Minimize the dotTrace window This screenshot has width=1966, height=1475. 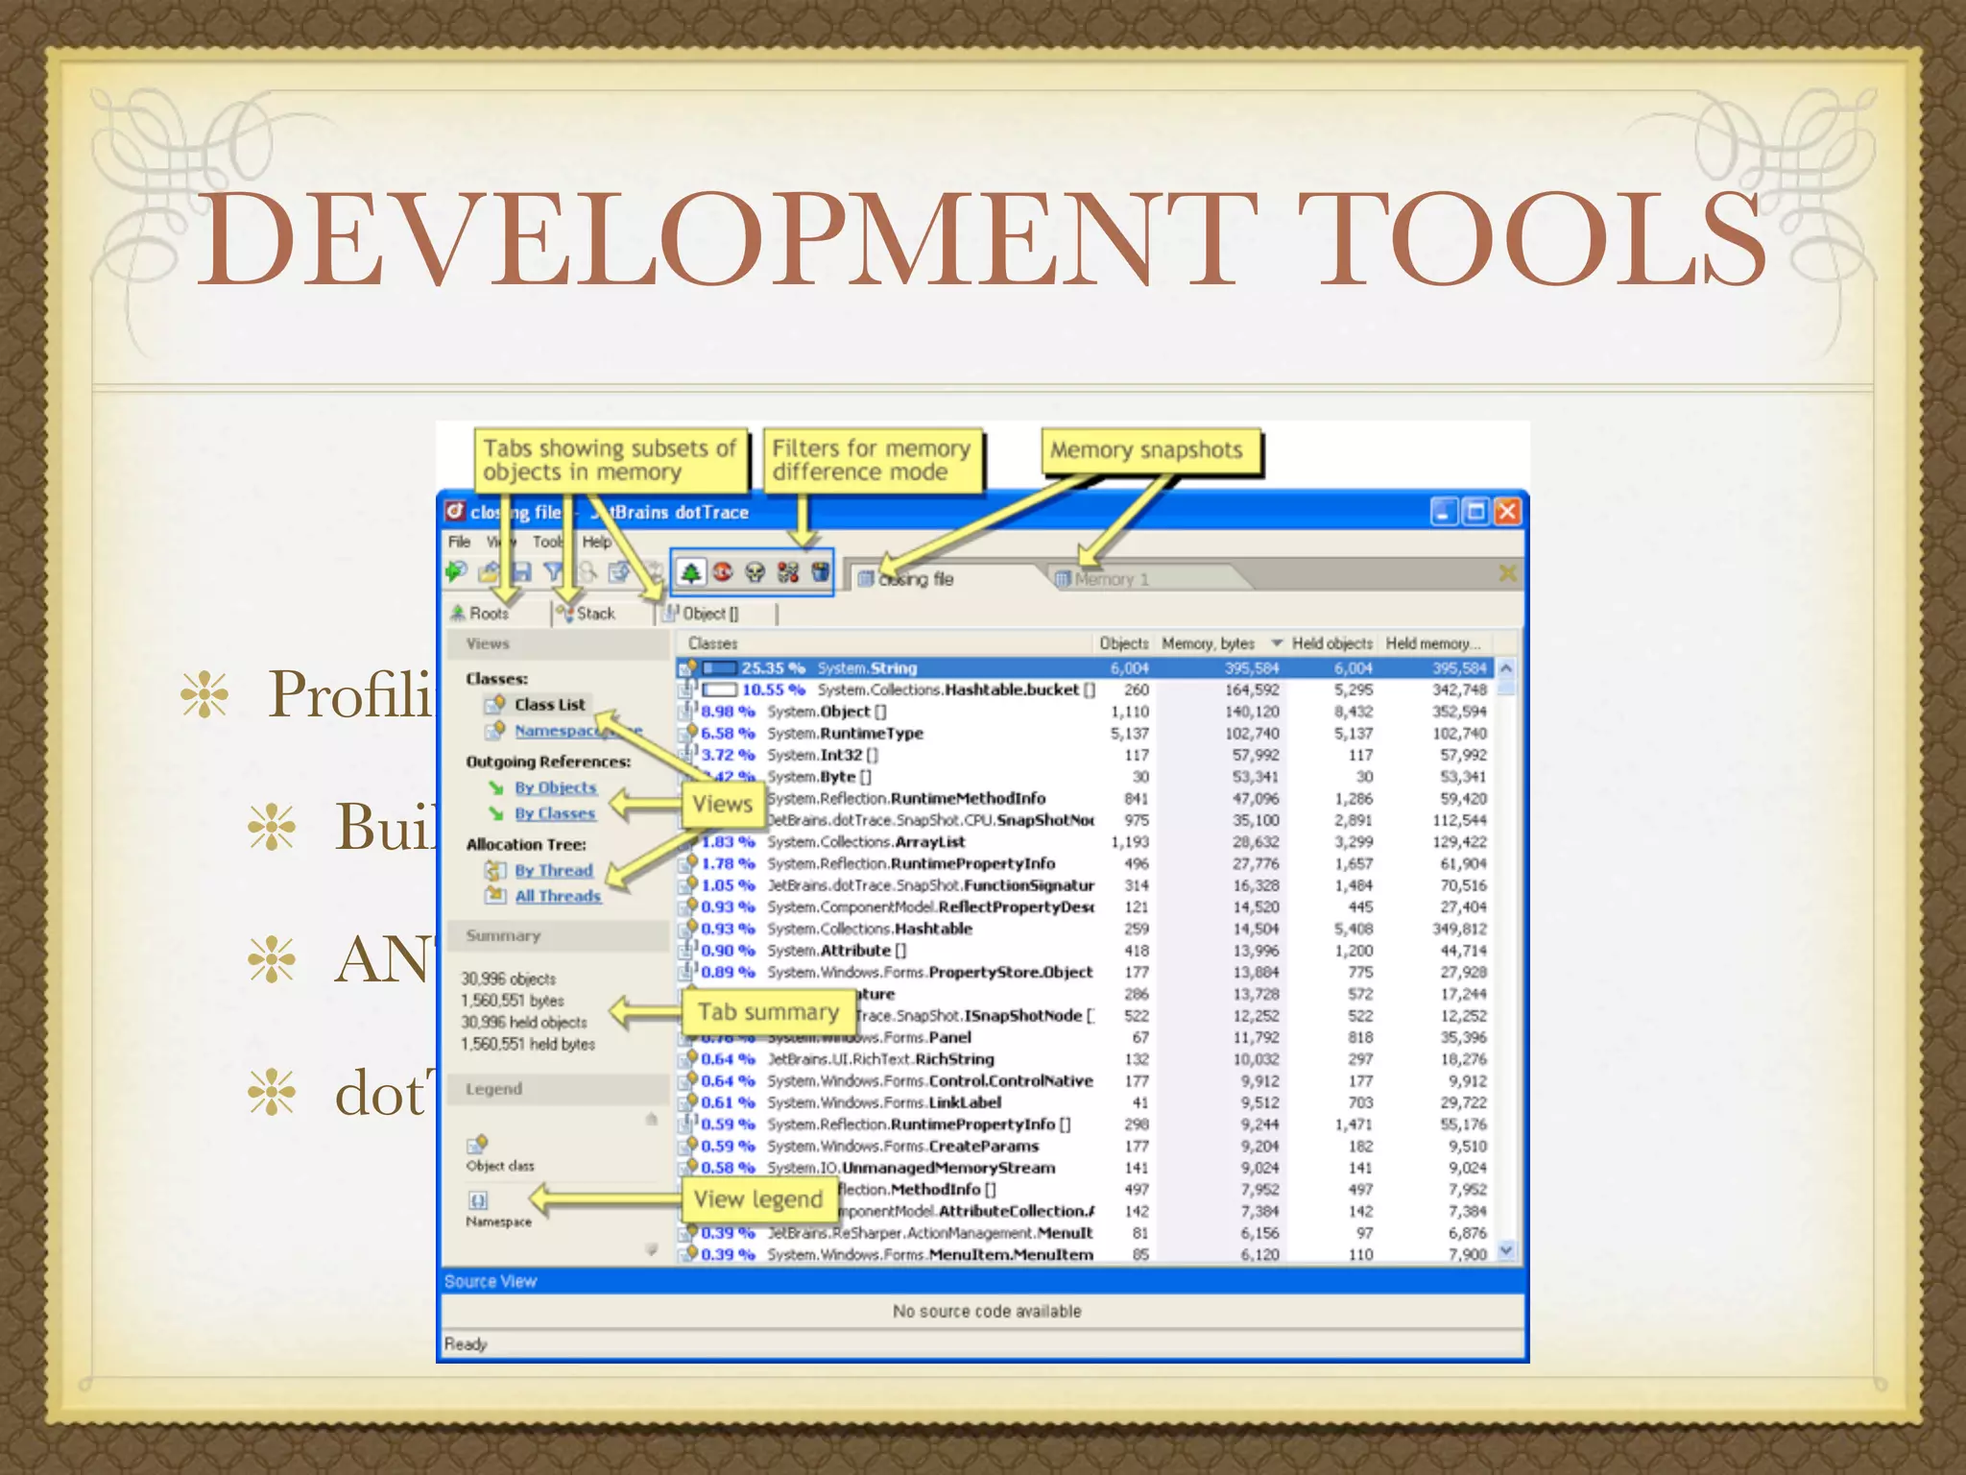pyautogui.click(x=1444, y=512)
